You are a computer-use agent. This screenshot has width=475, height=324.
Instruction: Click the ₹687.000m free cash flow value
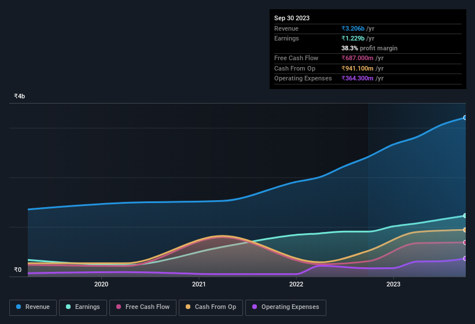(357, 58)
